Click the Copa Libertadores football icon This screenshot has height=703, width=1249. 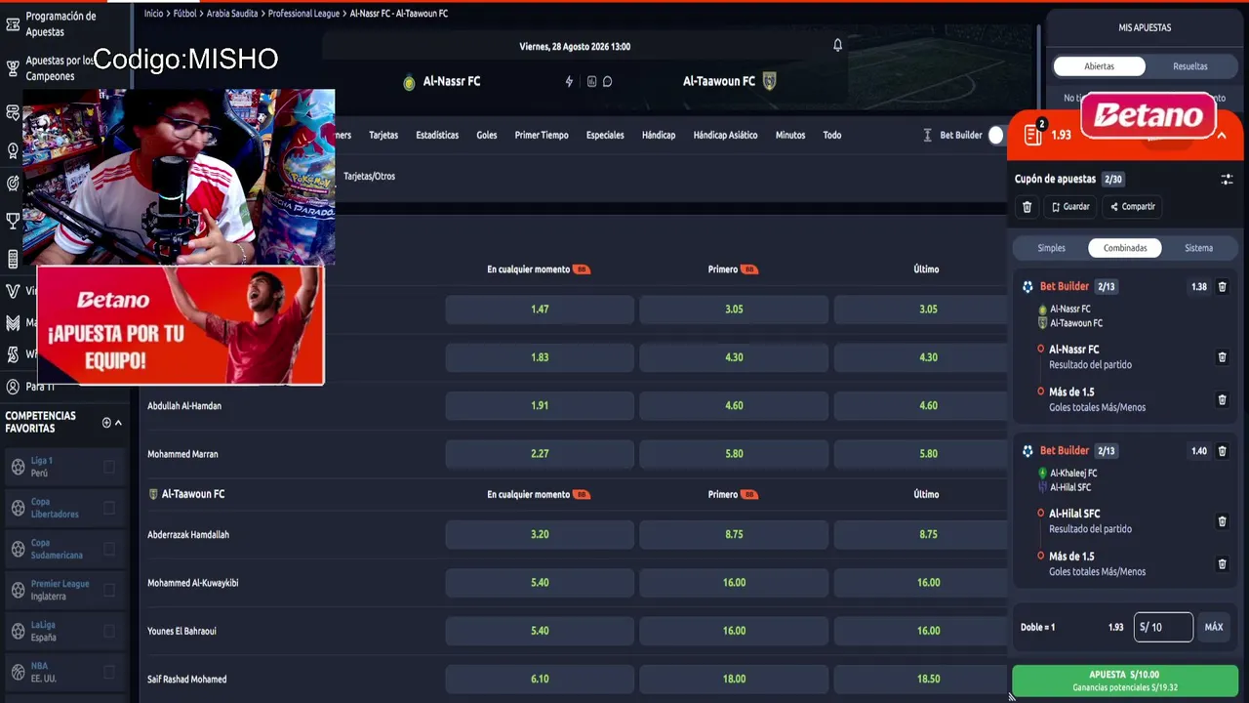(18, 508)
